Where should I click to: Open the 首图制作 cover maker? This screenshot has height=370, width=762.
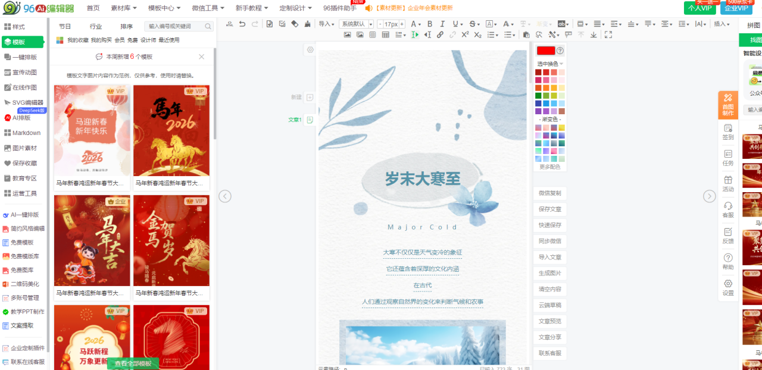pos(727,105)
